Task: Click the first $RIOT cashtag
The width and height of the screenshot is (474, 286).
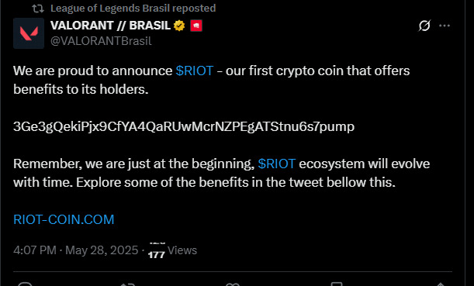Action: click(195, 71)
